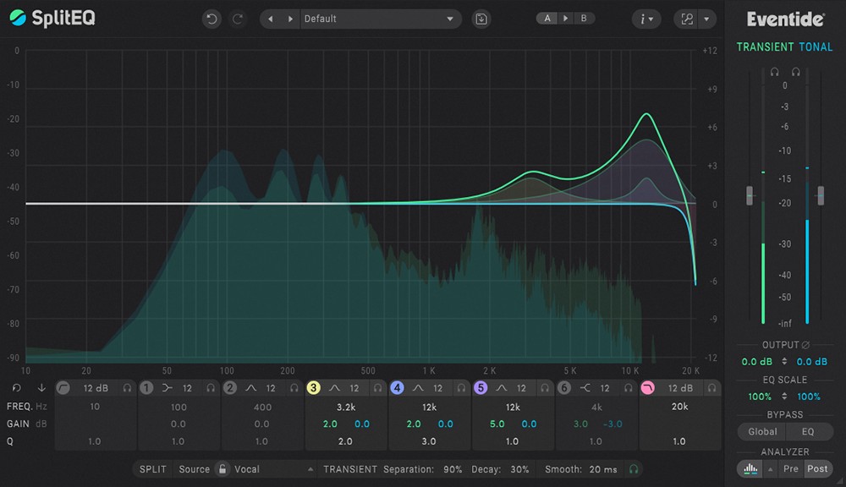
Task: Click band 5 frequency value 12k
Action: (x=513, y=408)
